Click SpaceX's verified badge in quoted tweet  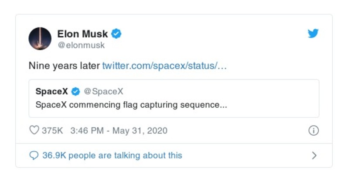click(75, 92)
